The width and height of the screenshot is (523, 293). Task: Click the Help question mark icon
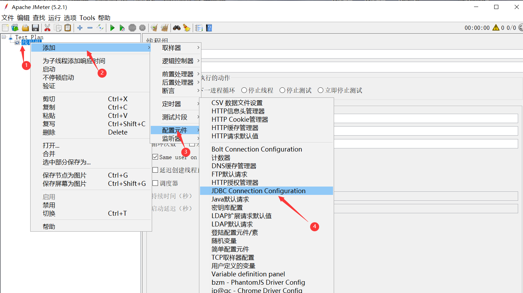coord(209,28)
